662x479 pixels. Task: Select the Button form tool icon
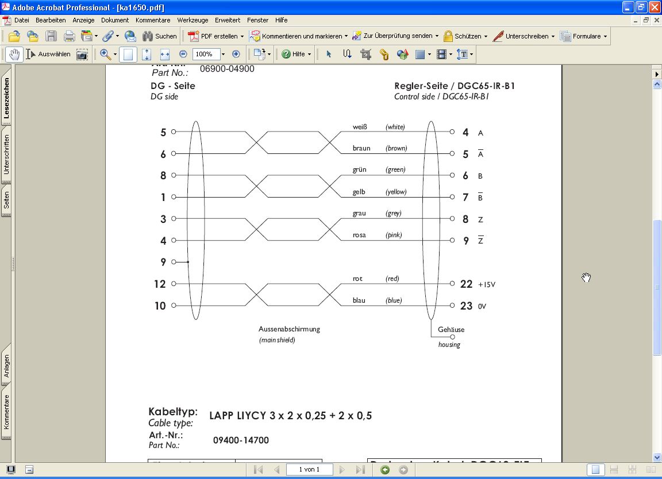pos(420,54)
